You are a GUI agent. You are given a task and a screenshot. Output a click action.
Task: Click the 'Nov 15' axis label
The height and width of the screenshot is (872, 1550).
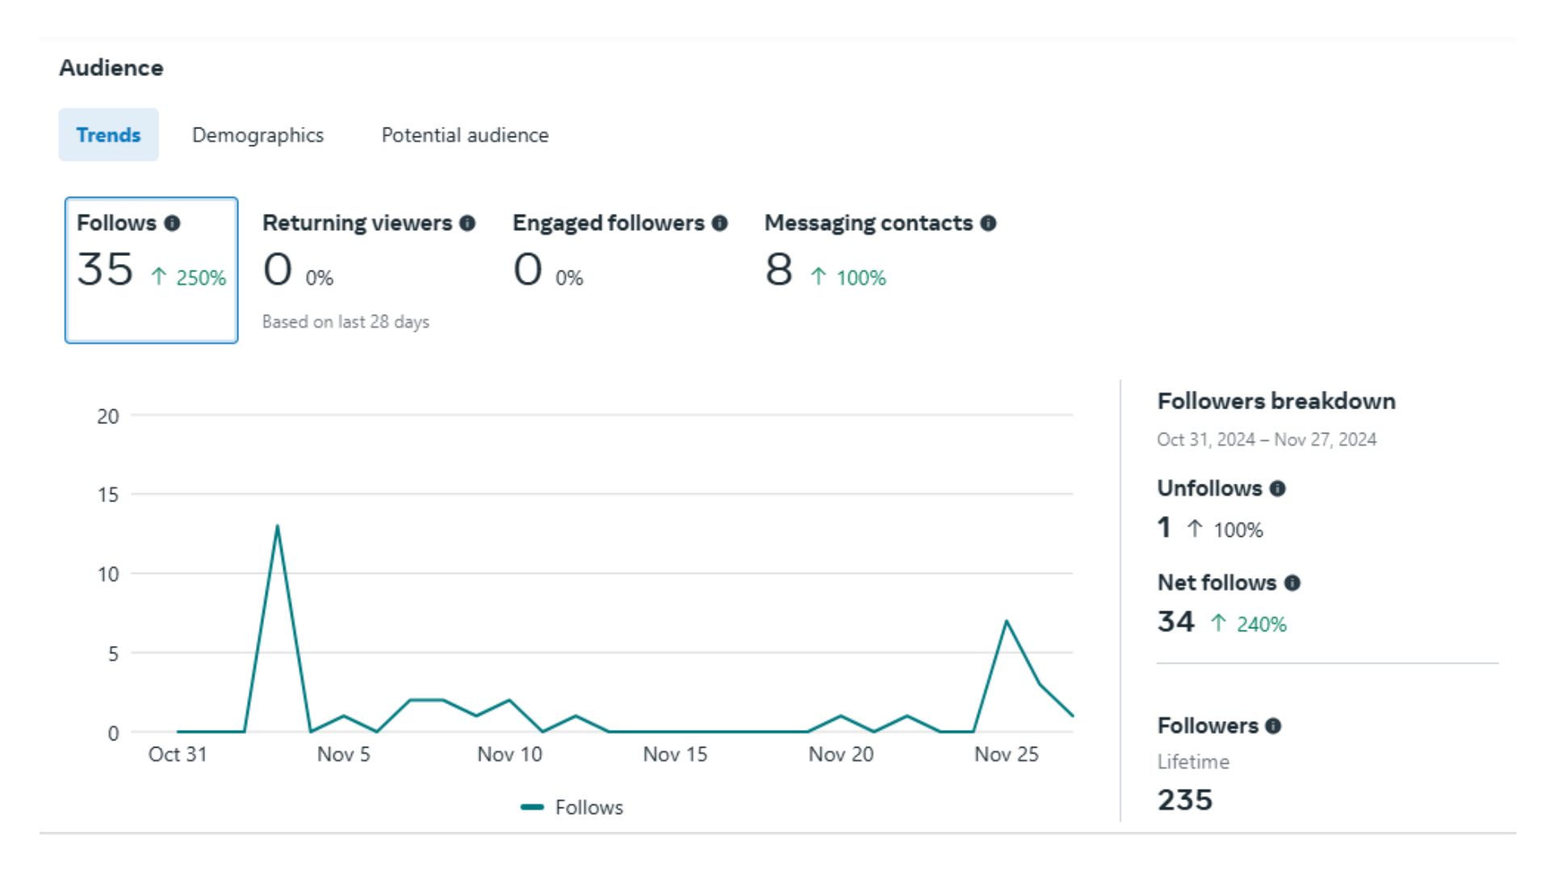pyautogui.click(x=675, y=754)
